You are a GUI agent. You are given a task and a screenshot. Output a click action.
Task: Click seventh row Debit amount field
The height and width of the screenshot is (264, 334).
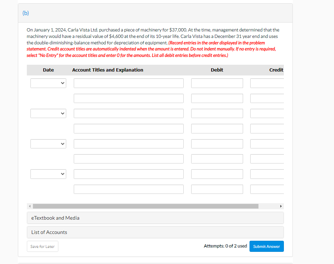coord(217,174)
